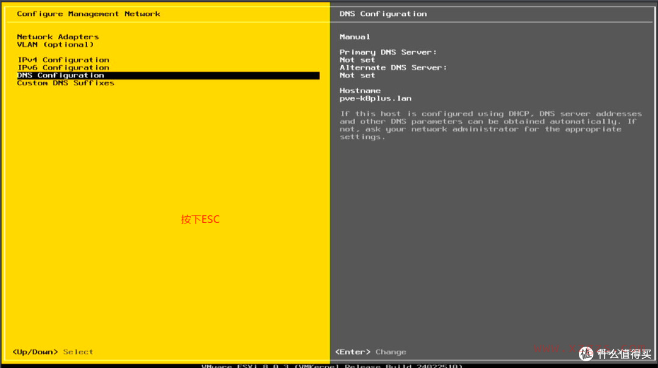The width and height of the screenshot is (658, 368).
Task: Select the IPv4 Configuration option
Action: point(63,60)
